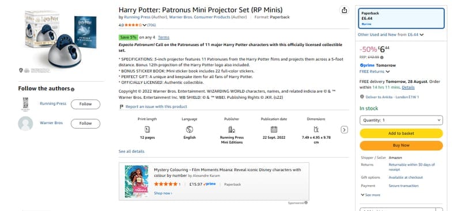The image size is (461, 211).
Task: Expand the FREE Returns chevron
Action: (x=387, y=72)
